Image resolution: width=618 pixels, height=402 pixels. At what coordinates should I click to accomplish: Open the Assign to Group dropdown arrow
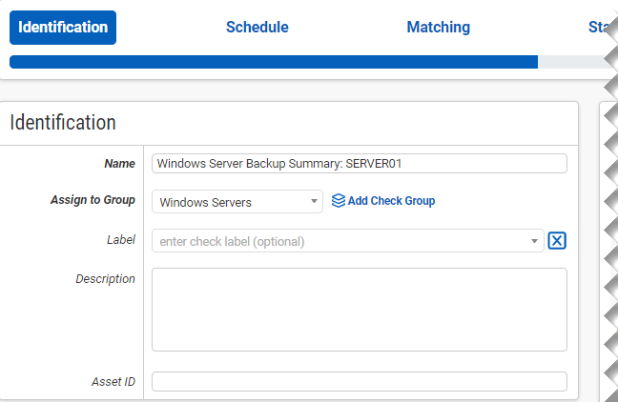tap(315, 202)
